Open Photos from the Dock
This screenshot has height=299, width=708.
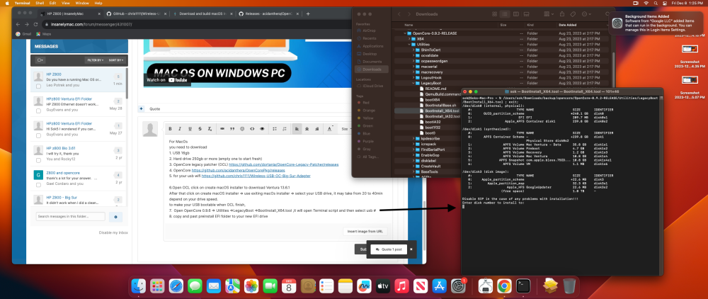(251, 286)
